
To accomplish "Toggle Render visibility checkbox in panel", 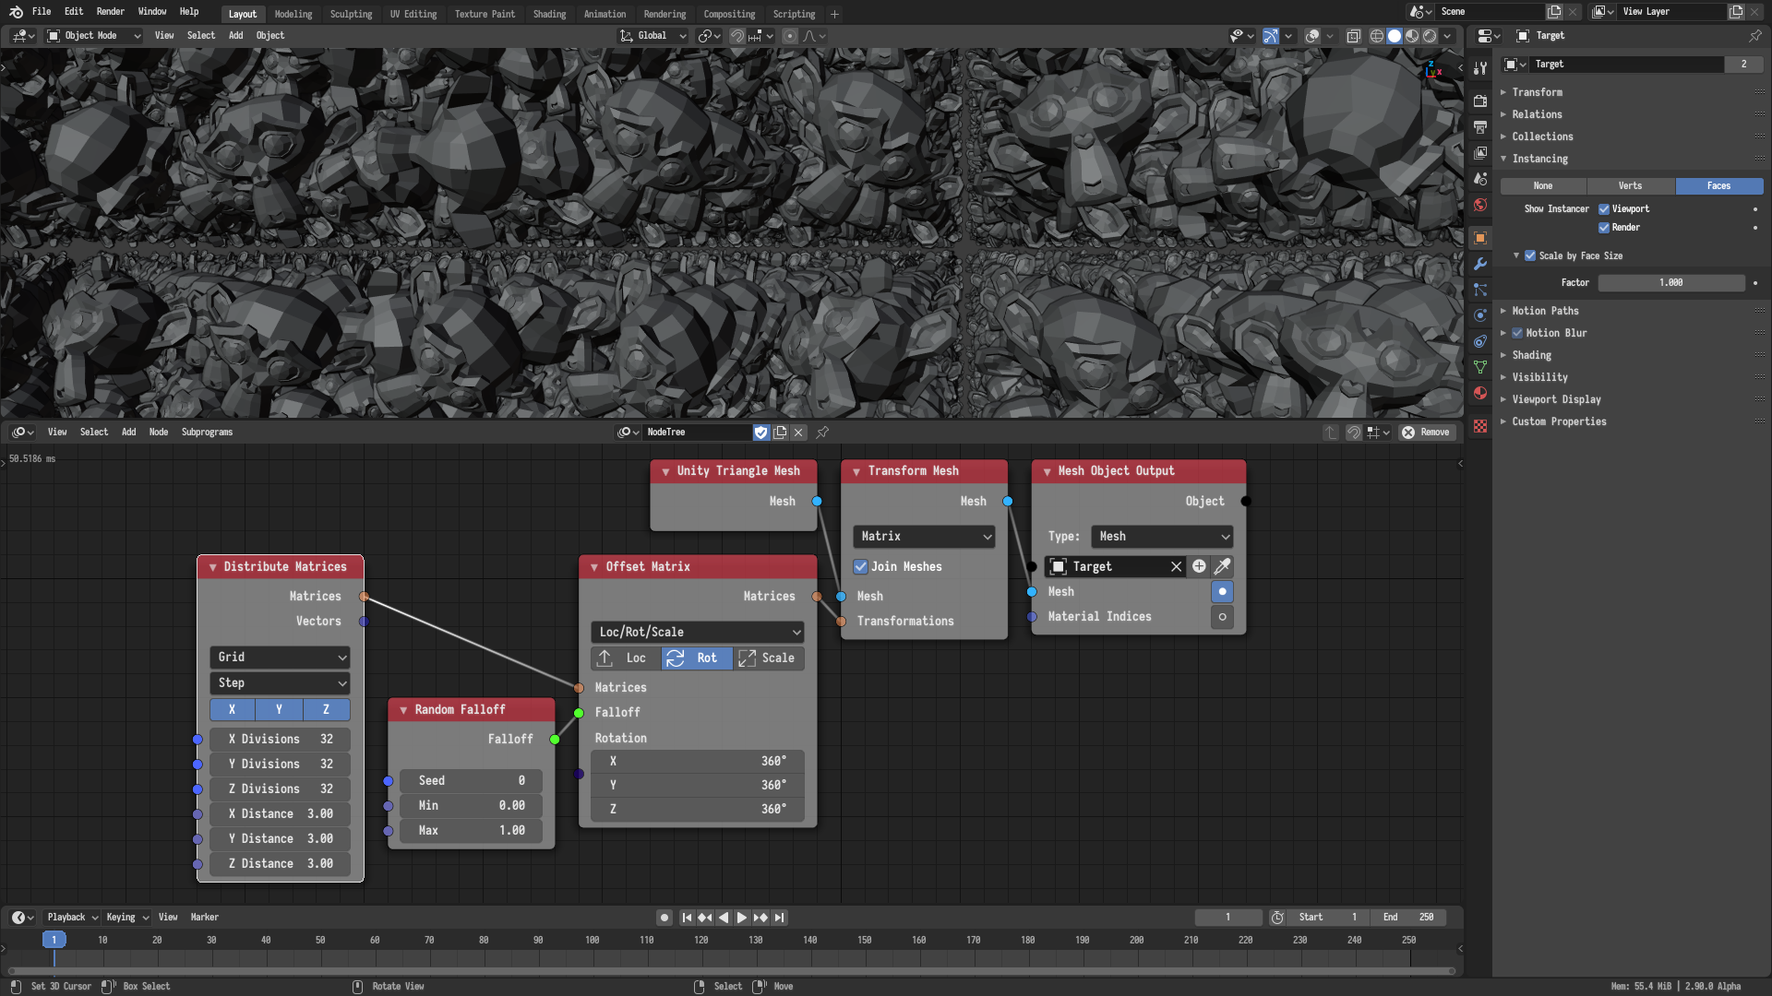I will (x=1604, y=228).
